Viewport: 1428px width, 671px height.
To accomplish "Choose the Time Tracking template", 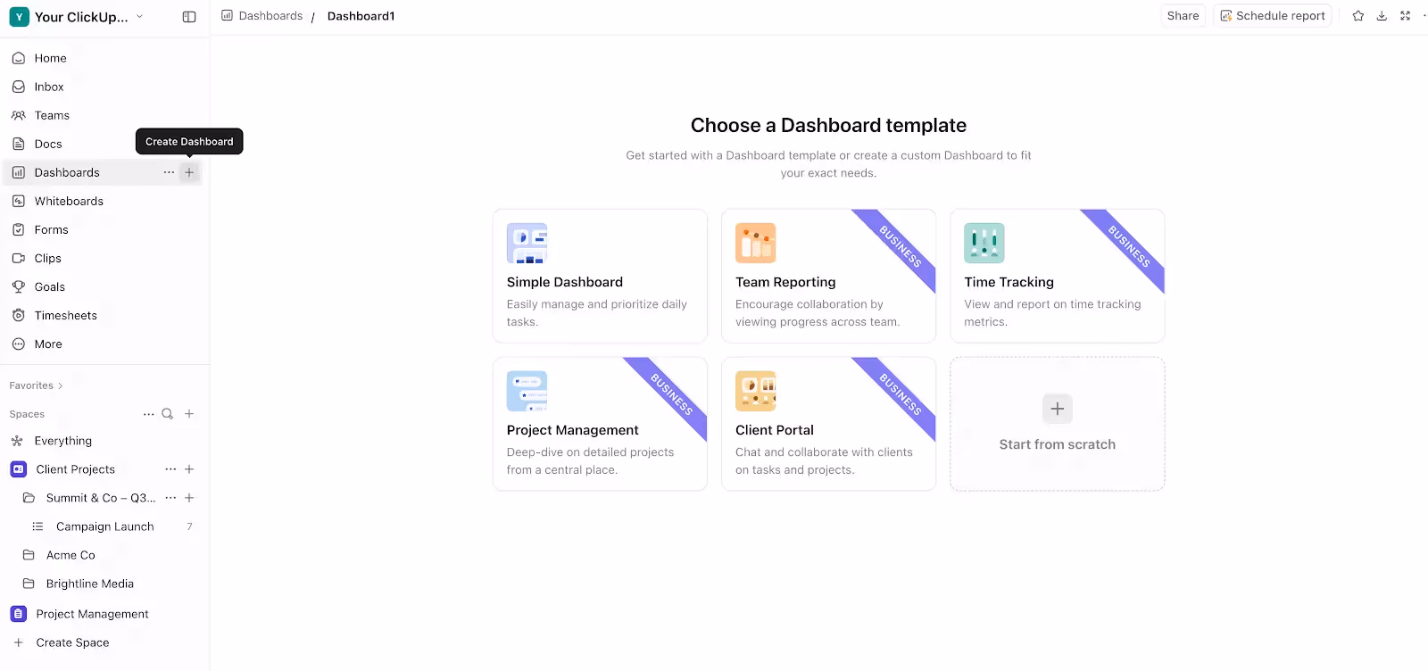I will [1057, 276].
